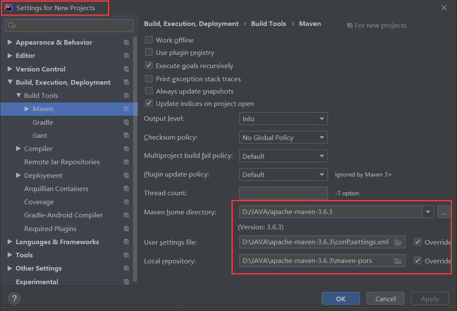Image resolution: width=457 pixels, height=311 pixels.
Task: Click the settings tree vertical scrollbar
Action: point(135,159)
